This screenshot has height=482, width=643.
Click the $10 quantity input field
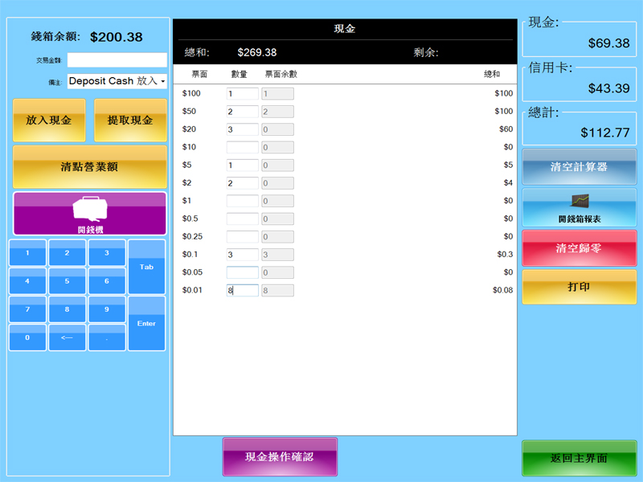coord(242,147)
